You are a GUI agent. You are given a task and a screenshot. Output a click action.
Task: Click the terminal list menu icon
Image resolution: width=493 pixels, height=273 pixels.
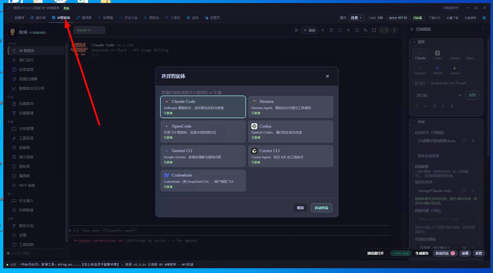(x=296, y=30)
